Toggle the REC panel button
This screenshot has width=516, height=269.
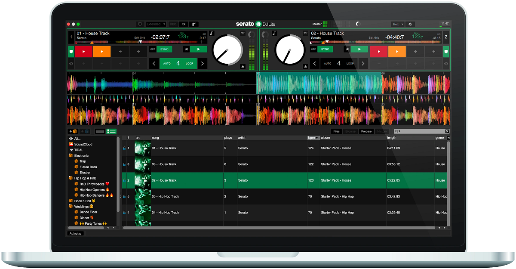[173, 24]
